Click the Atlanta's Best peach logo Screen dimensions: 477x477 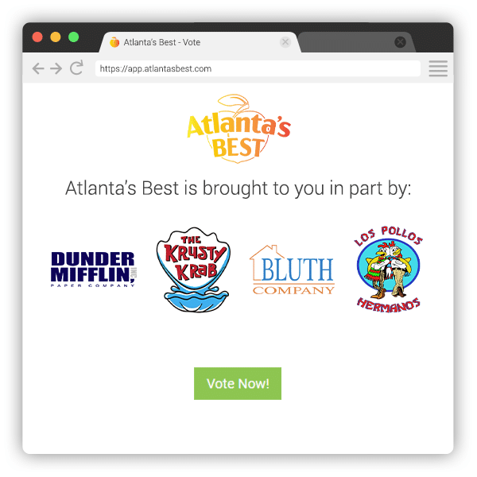238,128
